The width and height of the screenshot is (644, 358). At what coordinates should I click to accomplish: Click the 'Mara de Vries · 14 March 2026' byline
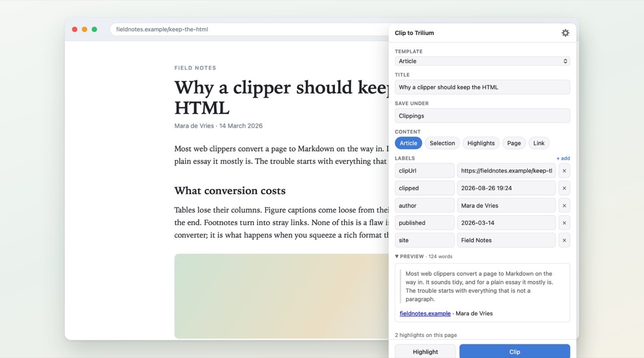[218, 126]
